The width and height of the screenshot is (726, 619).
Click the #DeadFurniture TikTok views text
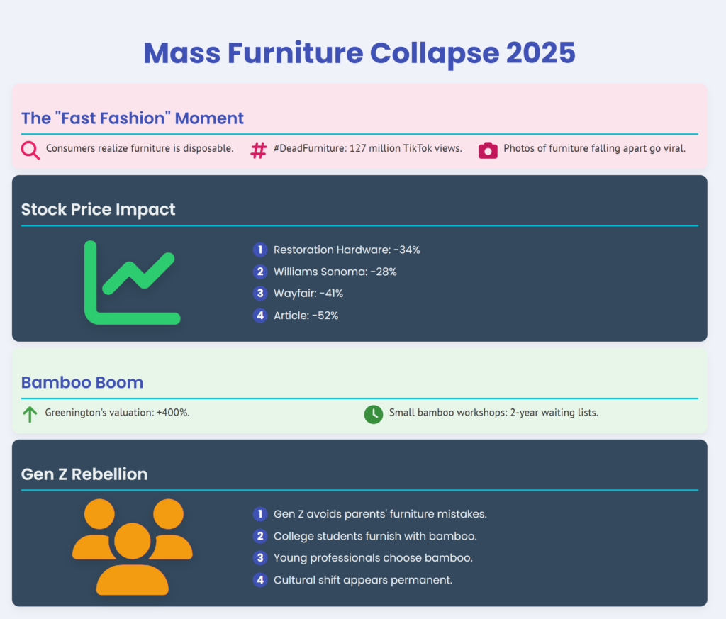coord(367,149)
